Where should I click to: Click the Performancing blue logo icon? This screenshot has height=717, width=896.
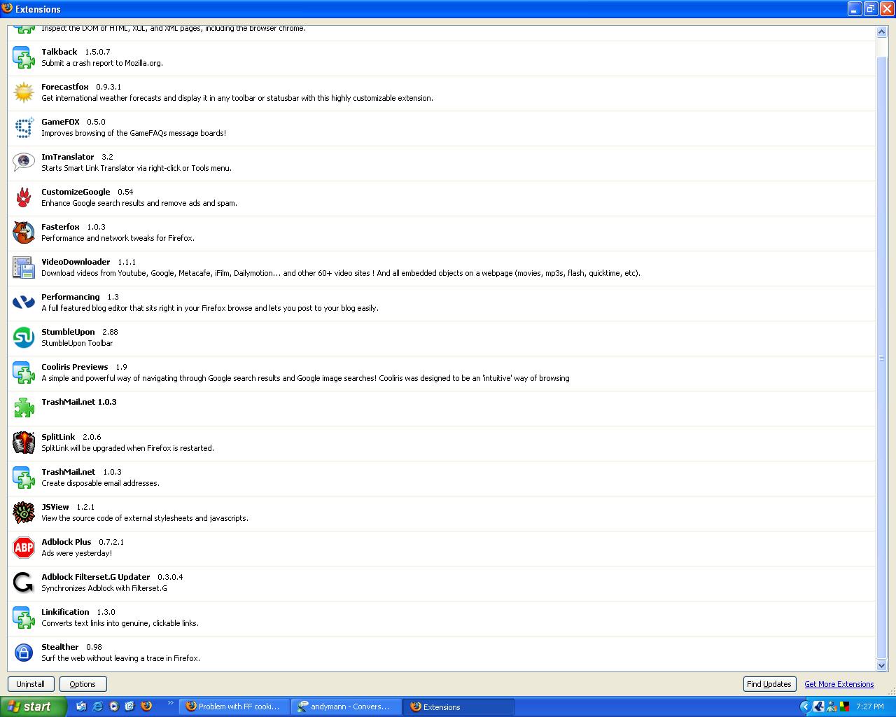click(24, 302)
